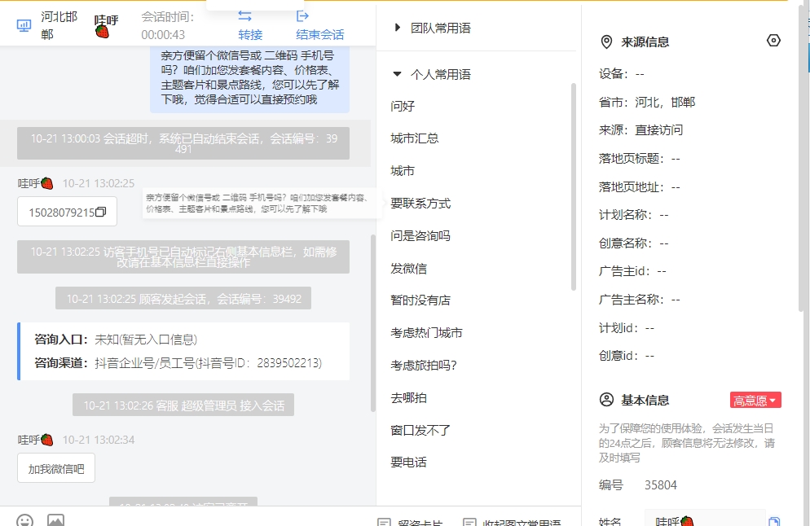Click the chat message scrollbar
Viewport: 810px width, 526px height.
pos(373,323)
